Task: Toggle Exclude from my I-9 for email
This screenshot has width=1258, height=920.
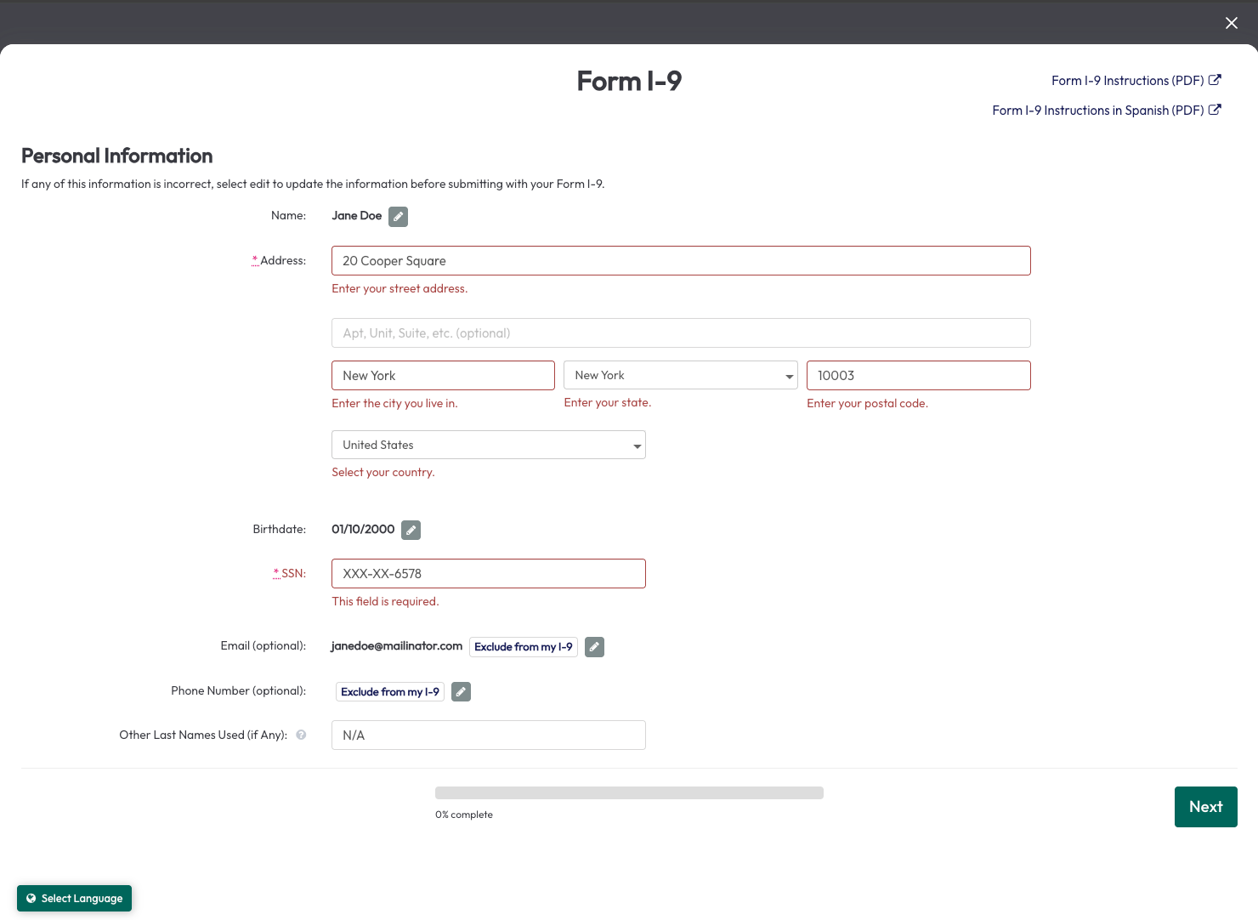Action: coord(523,647)
